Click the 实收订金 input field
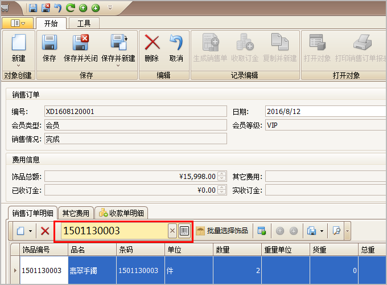Screen dimensions: 387x285 326,190
